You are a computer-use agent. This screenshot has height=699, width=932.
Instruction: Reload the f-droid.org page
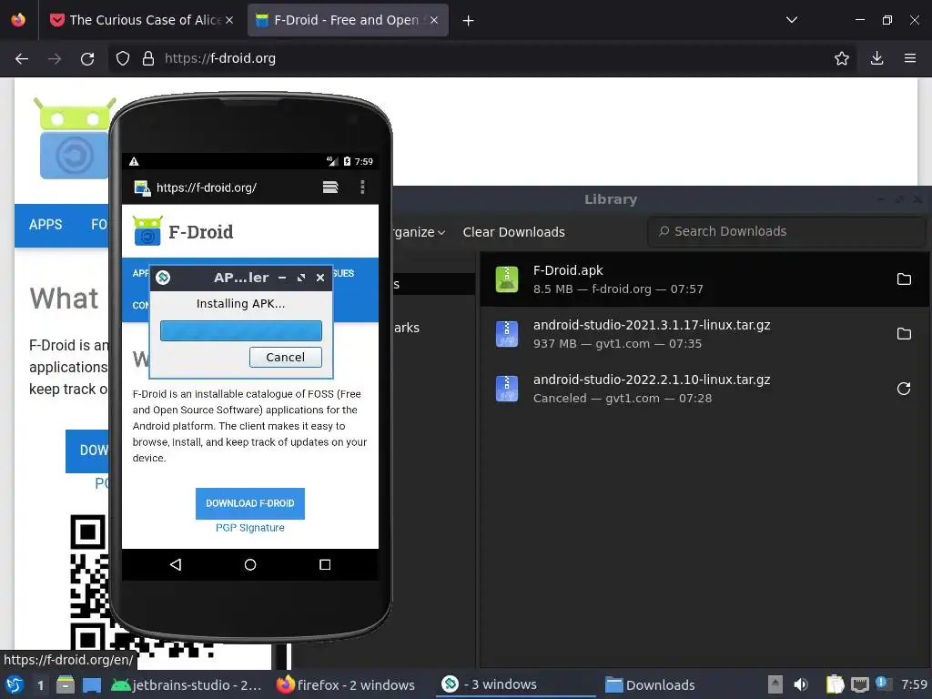click(87, 58)
